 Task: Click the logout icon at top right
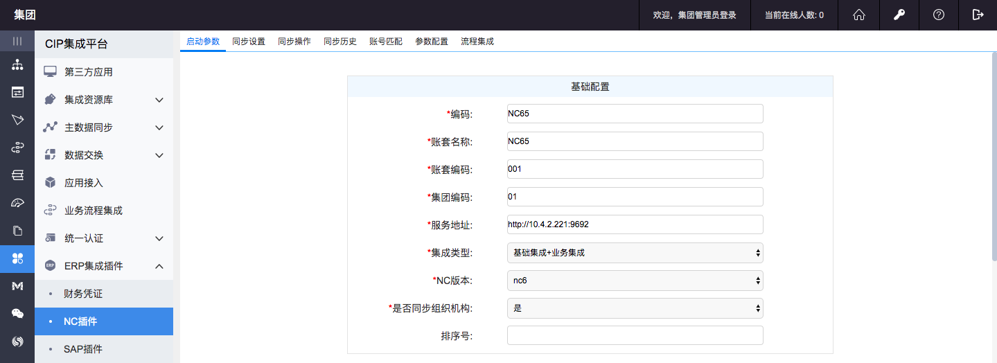tap(978, 15)
